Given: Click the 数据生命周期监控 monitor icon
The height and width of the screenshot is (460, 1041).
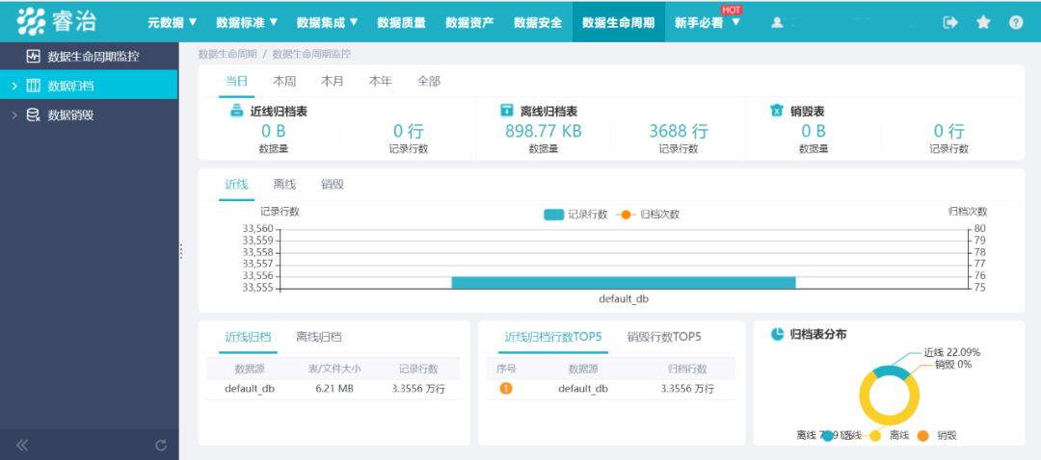Looking at the screenshot, I should click(33, 56).
